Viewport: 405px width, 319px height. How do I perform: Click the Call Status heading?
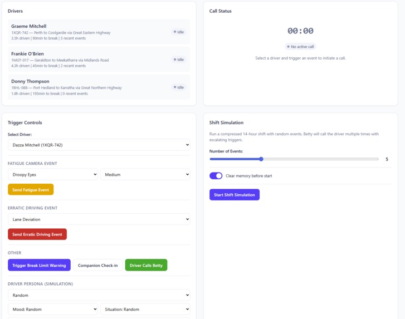[x=220, y=11]
